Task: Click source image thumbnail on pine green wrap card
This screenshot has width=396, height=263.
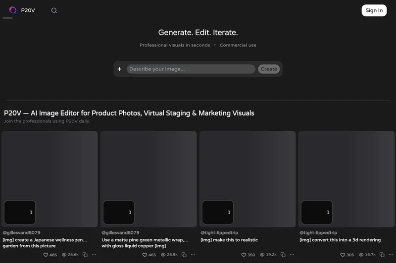Action: [x=119, y=212]
